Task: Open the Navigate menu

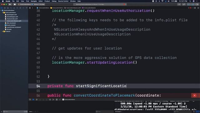Action: click(x=34, y=1)
